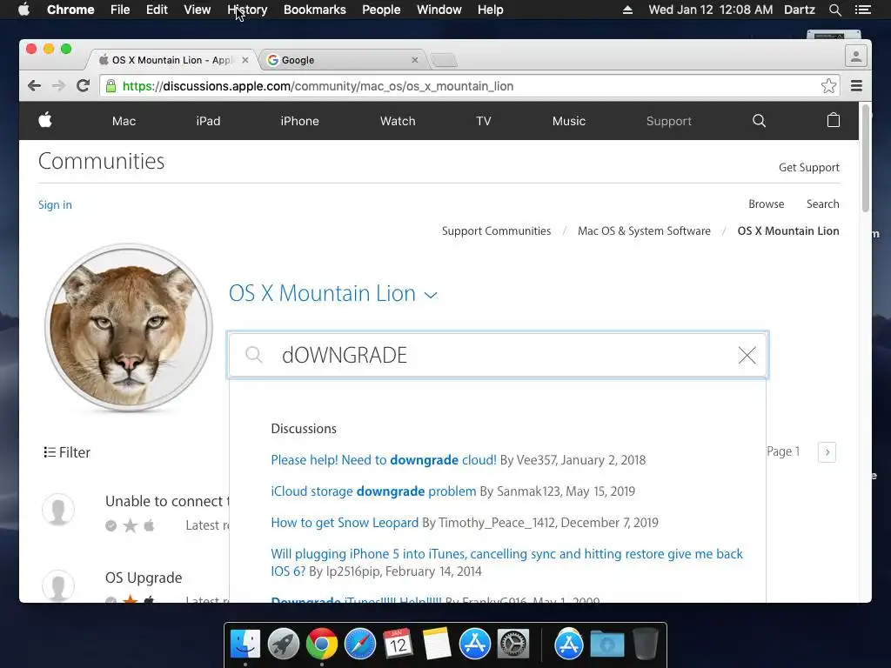Open Launchpad rocket icon in the Dock
This screenshot has height=668, width=891.
284,645
